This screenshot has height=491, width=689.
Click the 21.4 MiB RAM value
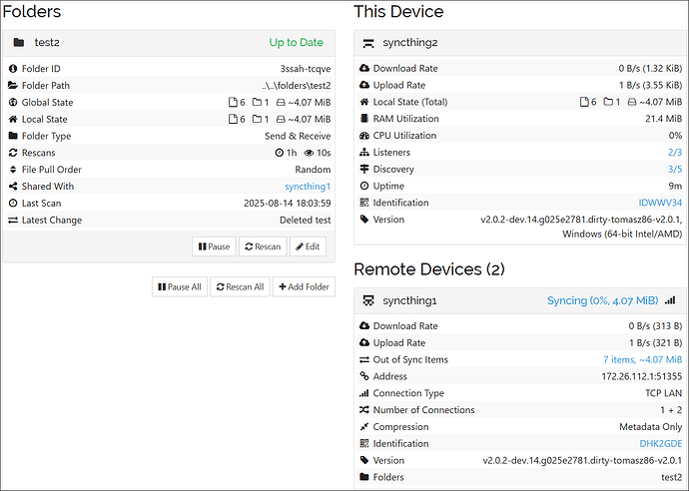663,119
